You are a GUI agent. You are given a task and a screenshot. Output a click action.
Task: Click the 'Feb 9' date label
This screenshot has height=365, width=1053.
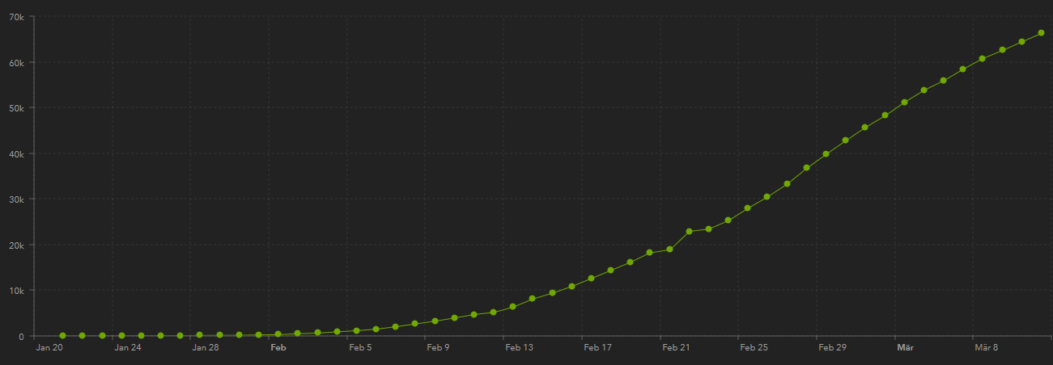click(x=438, y=348)
